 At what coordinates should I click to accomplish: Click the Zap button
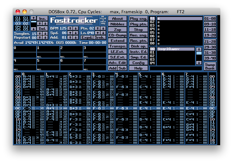[x=117, y=30]
